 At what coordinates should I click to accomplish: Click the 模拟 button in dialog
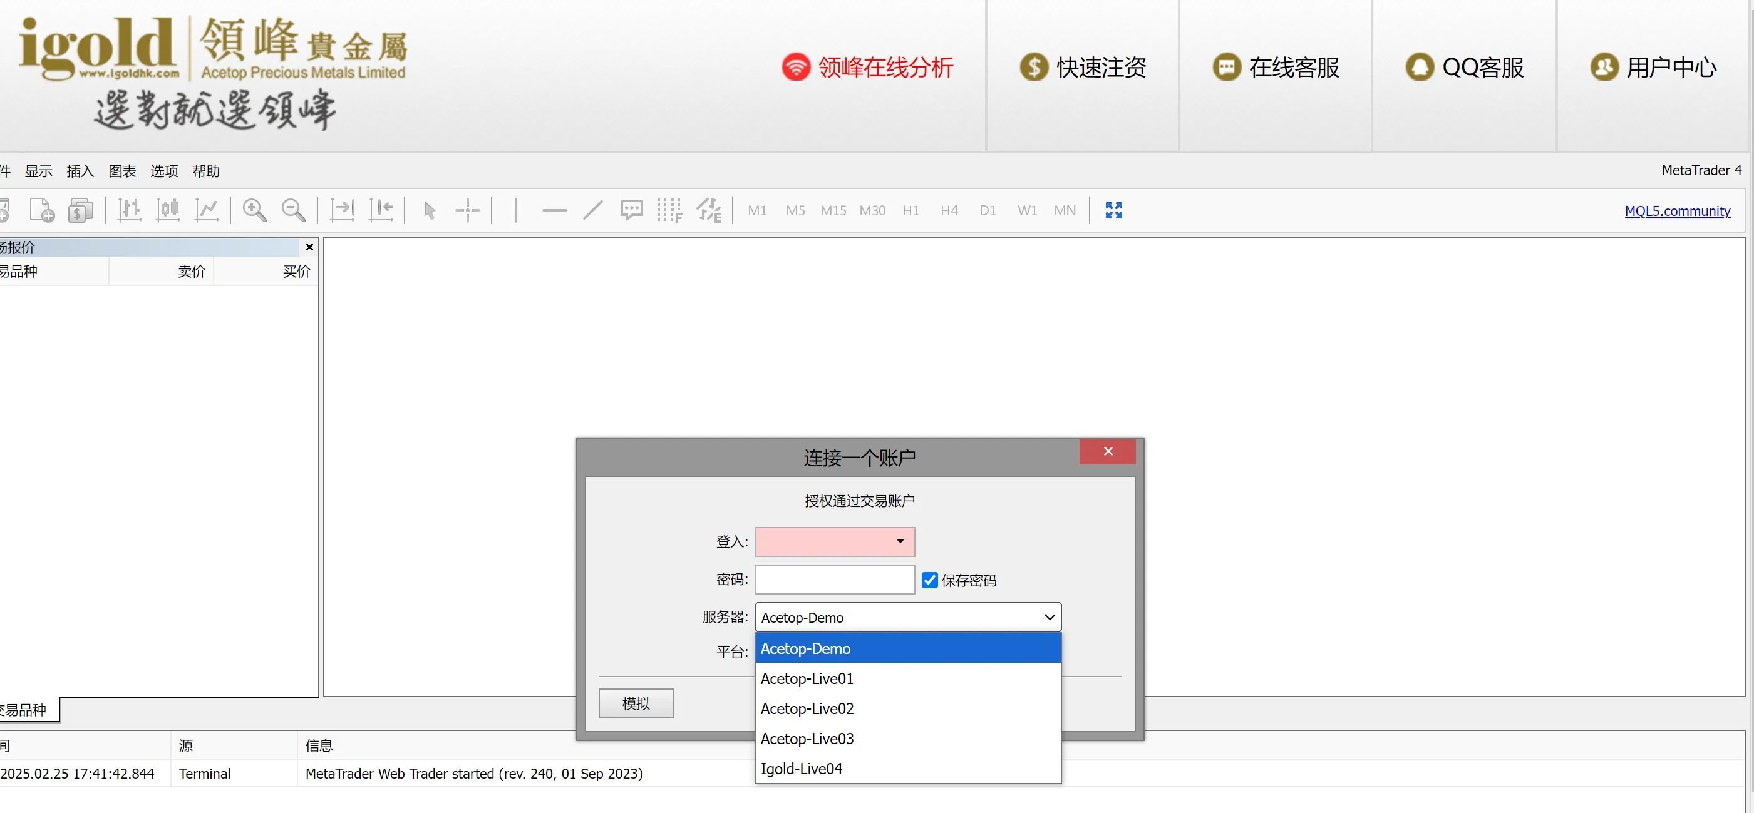tap(636, 703)
